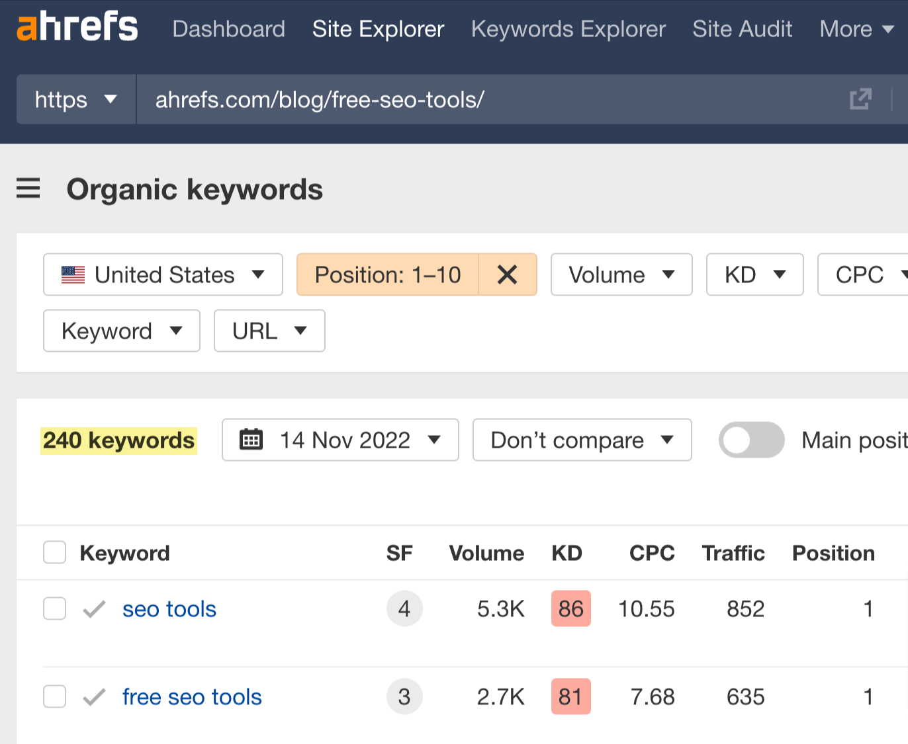The image size is (908, 744).
Task: Check the select-all checkbox in table header
Action: coord(54,552)
